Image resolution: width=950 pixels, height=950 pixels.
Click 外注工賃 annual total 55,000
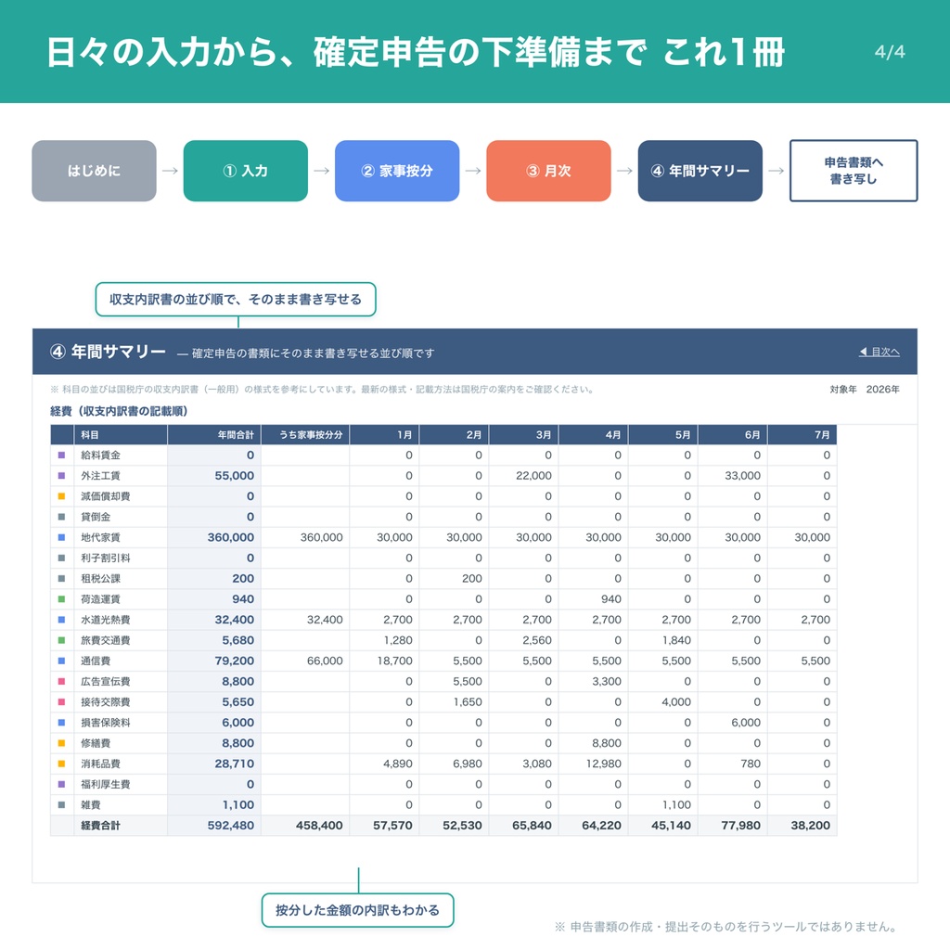pyautogui.click(x=235, y=476)
